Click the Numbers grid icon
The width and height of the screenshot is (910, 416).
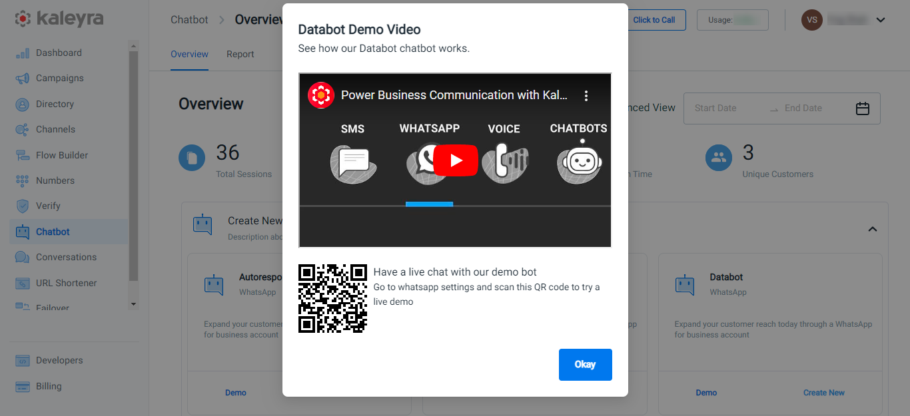tap(23, 180)
